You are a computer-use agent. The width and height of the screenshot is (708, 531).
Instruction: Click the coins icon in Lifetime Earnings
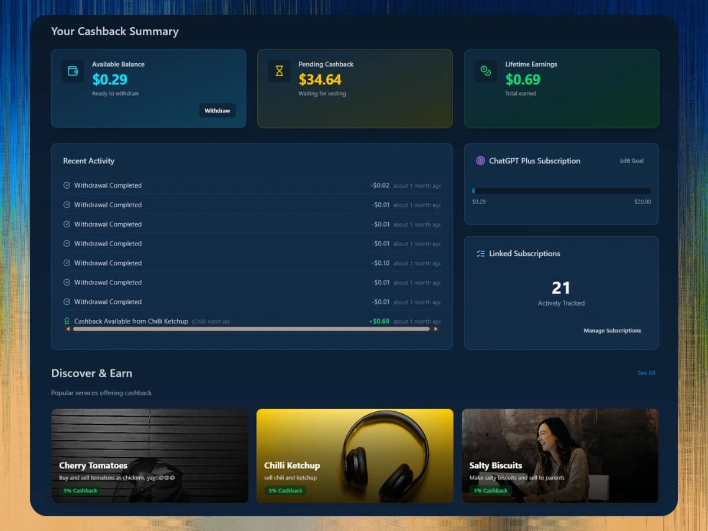(486, 71)
